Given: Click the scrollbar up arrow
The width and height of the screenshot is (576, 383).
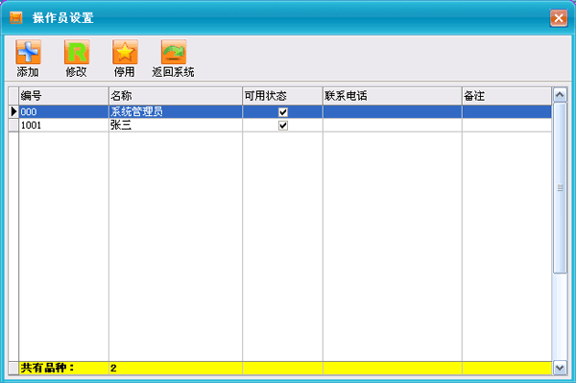Looking at the screenshot, I should tap(560, 95).
